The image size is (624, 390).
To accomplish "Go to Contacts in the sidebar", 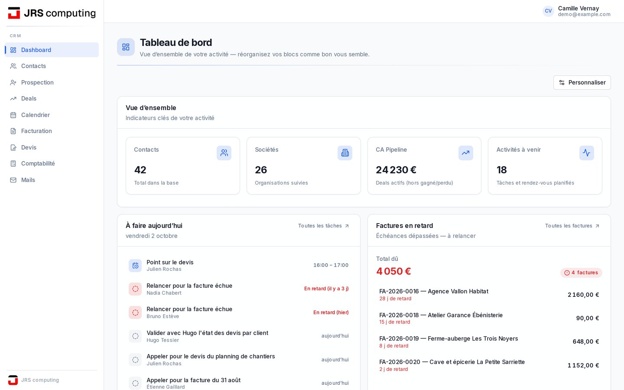I will click(x=52, y=66).
